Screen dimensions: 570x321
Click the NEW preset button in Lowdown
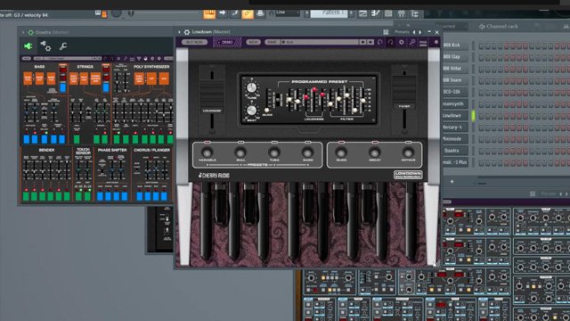(253, 42)
